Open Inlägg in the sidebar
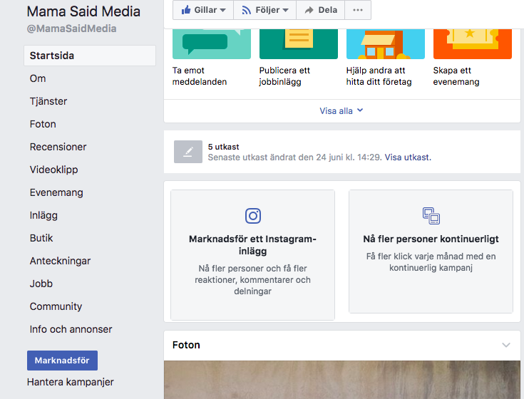 [x=43, y=215]
